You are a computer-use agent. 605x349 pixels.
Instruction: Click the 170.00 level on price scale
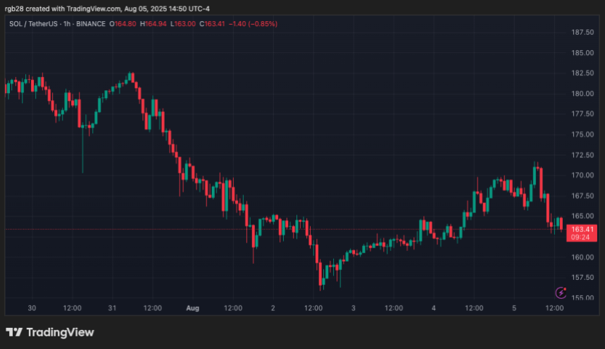tap(582, 176)
